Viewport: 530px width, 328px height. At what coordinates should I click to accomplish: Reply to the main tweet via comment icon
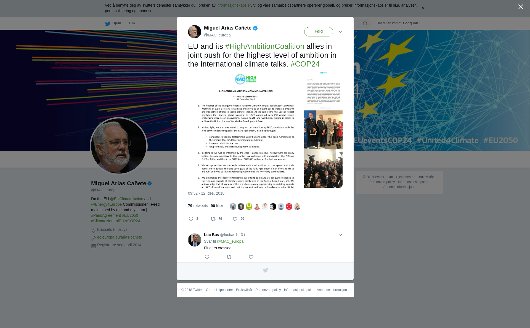(x=191, y=219)
